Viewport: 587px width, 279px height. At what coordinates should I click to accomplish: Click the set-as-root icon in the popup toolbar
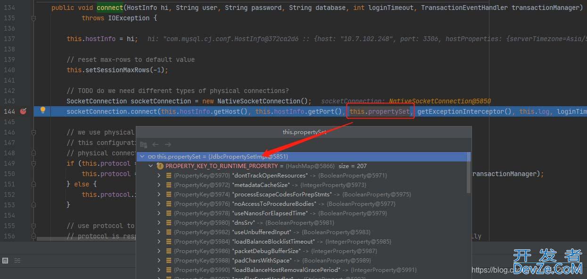tap(144, 144)
